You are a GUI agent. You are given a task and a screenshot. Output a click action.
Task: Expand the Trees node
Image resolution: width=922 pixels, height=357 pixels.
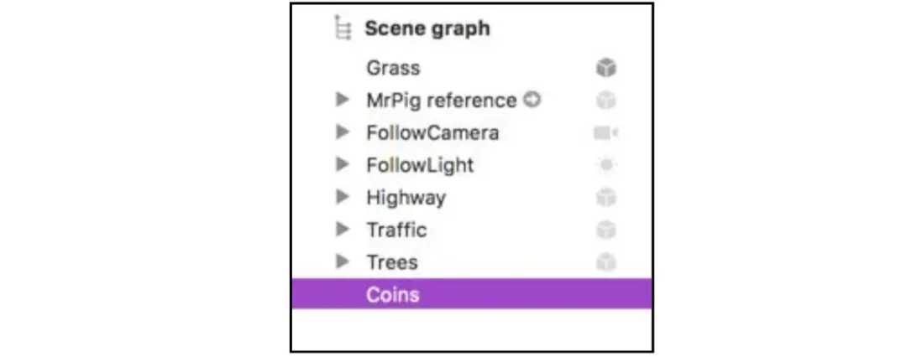pyautogui.click(x=342, y=262)
